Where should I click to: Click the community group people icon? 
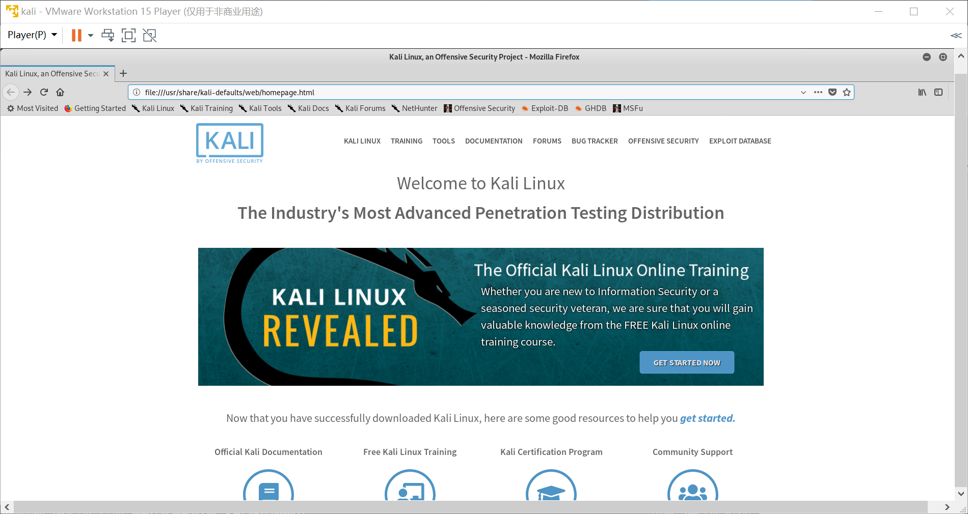click(x=693, y=486)
